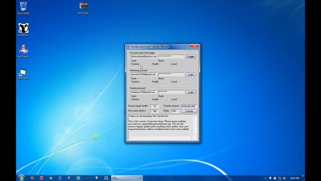321x181 pixels.
Task: Click the 'Transfer amount:' label
Action: pos(171,106)
